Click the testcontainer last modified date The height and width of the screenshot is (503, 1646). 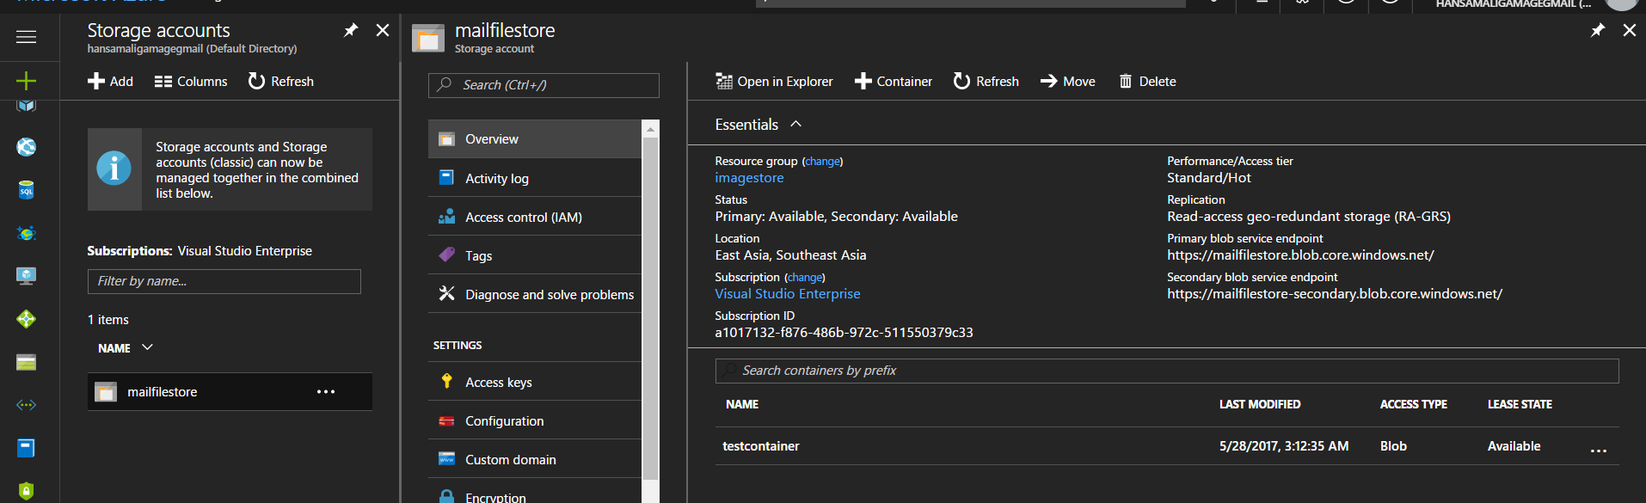click(x=1284, y=446)
